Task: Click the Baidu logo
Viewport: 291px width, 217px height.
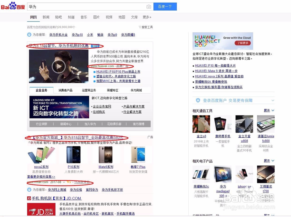Action: (13, 6)
